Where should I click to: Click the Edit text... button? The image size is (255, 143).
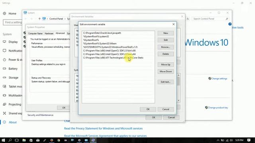pos(166,82)
